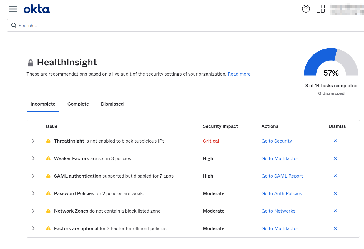The height and width of the screenshot is (249, 364).
Task: Open the hamburger navigation menu
Action: point(13,9)
